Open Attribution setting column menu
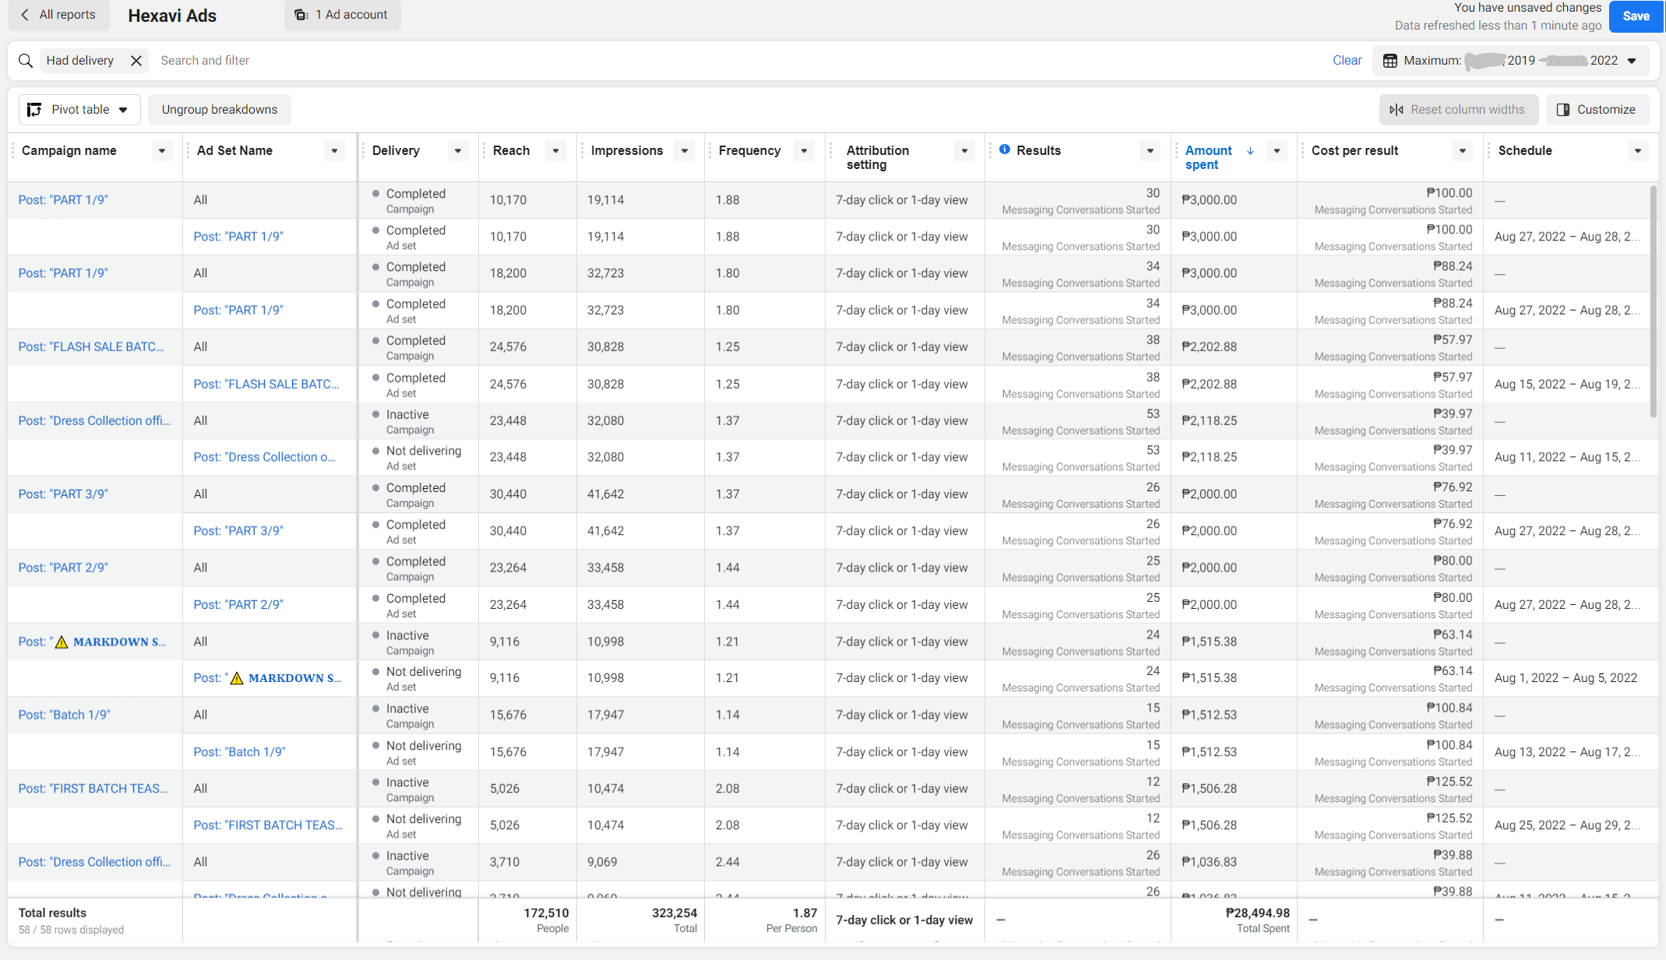Screen dimensions: 1666x960 pos(965,151)
